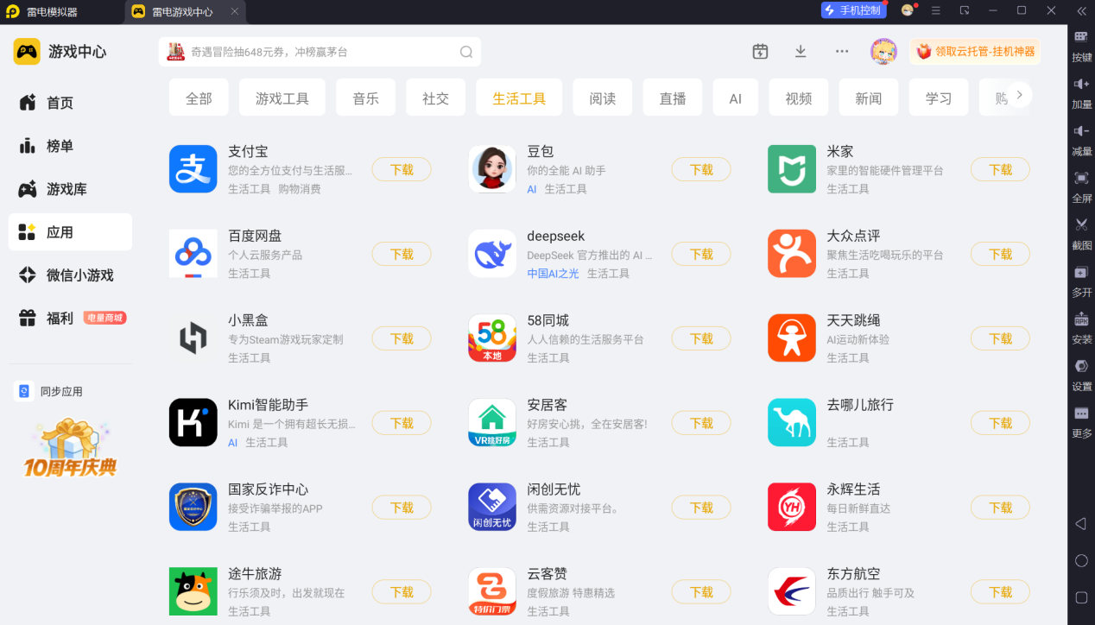1095x625 pixels.
Task: Click the Android home circle button
Action: pos(1081,560)
